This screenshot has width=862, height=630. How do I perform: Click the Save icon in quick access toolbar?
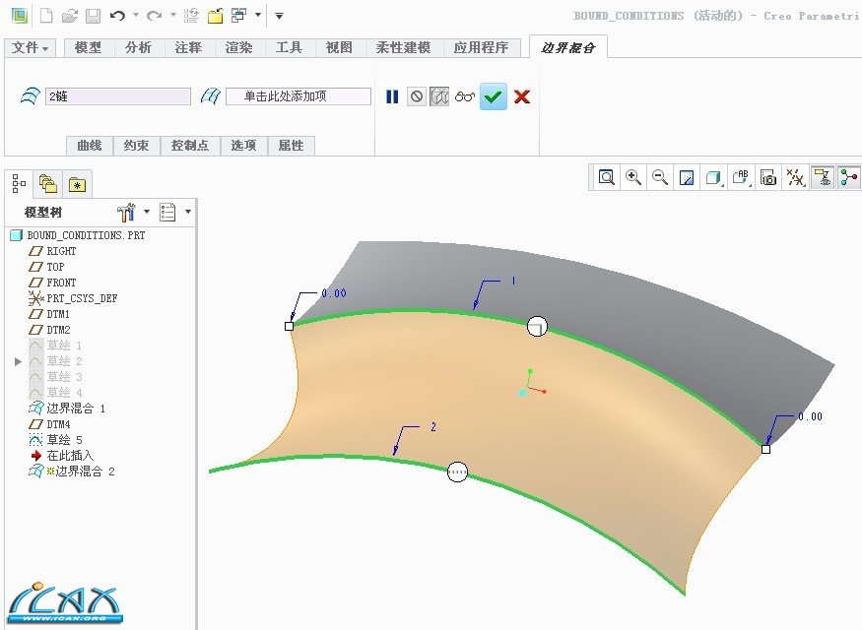pyautogui.click(x=93, y=16)
